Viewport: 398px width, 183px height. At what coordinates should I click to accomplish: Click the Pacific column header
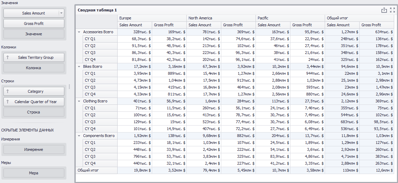click(290, 18)
